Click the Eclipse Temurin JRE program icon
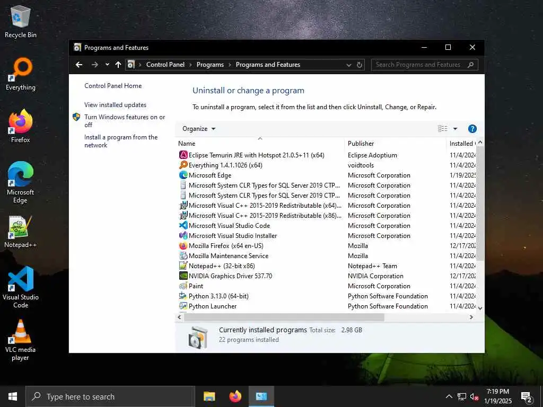Screen dimensions: 543x407 click(x=183, y=155)
